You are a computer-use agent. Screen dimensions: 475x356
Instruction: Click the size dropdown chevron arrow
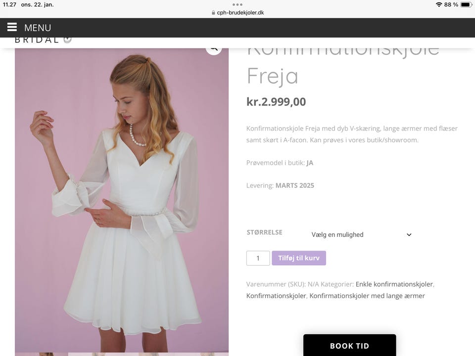(409, 234)
